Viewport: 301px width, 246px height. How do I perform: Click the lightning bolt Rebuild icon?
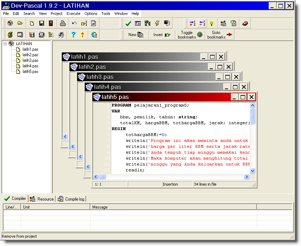pos(157,23)
